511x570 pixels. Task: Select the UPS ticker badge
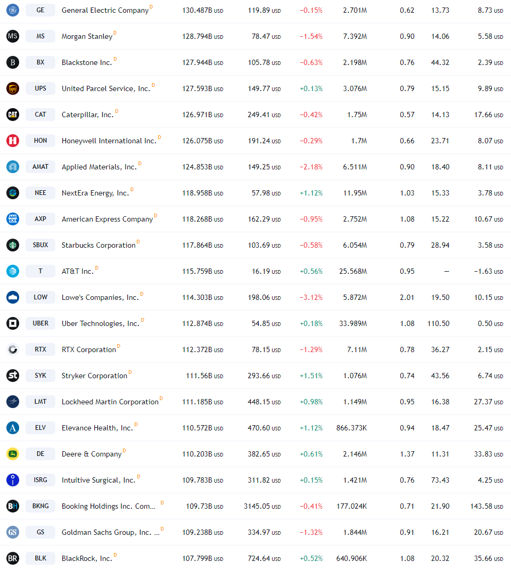40,88
